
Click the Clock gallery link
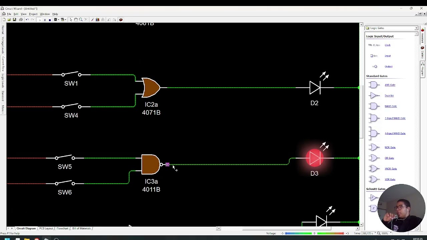pos(387,45)
